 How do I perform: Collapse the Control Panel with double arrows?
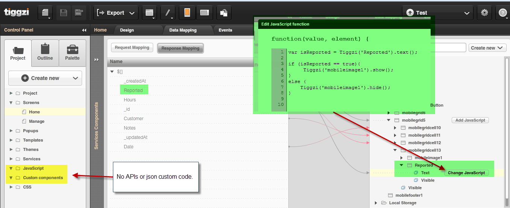(84, 30)
